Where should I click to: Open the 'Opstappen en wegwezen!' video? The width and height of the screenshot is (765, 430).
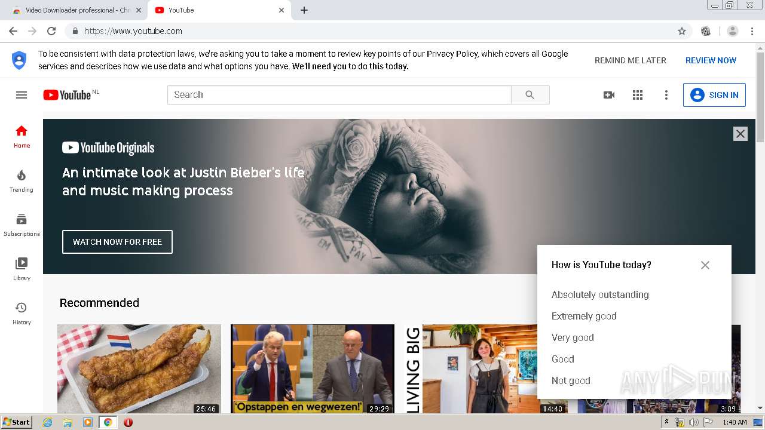[313, 369]
